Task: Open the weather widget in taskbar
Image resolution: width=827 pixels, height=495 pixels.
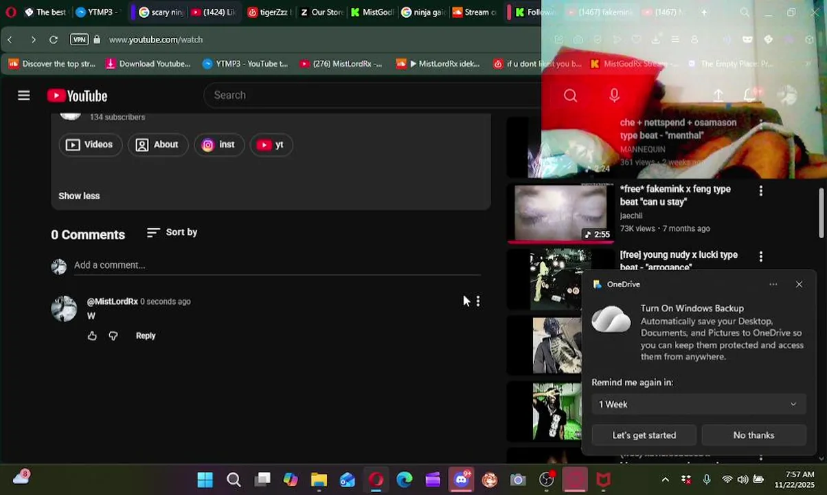Action: tap(21, 477)
